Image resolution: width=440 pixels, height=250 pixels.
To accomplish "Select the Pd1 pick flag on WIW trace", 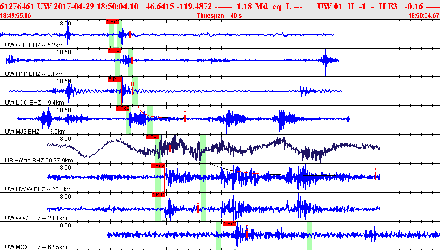I will (158, 195).
